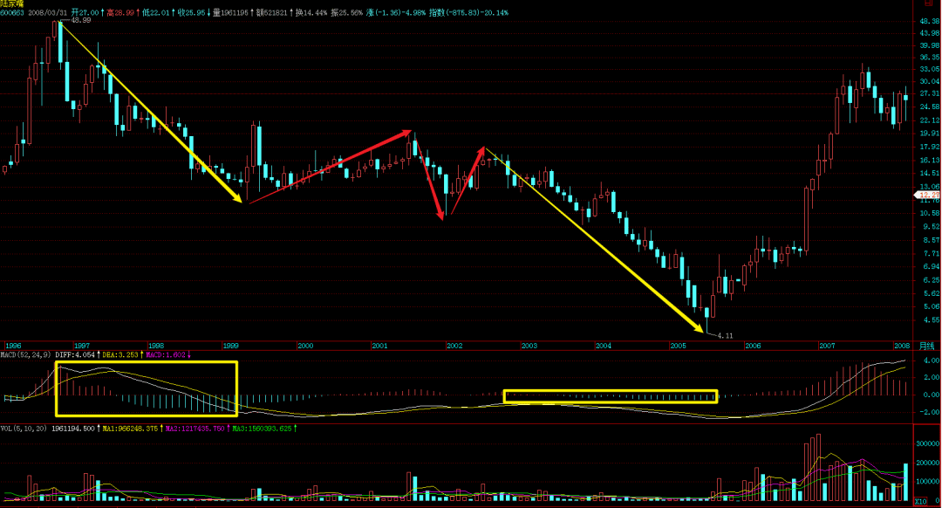Click the turnover rate 换14.44% readout

pyautogui.click(x=311, y=12)
